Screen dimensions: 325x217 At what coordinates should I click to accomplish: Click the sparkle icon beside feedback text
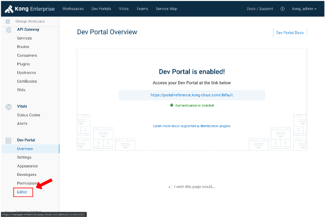[x=170, y=187]
